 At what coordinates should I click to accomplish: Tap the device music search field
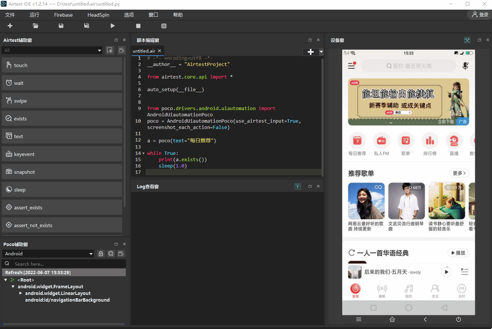[x=409, y=66]
